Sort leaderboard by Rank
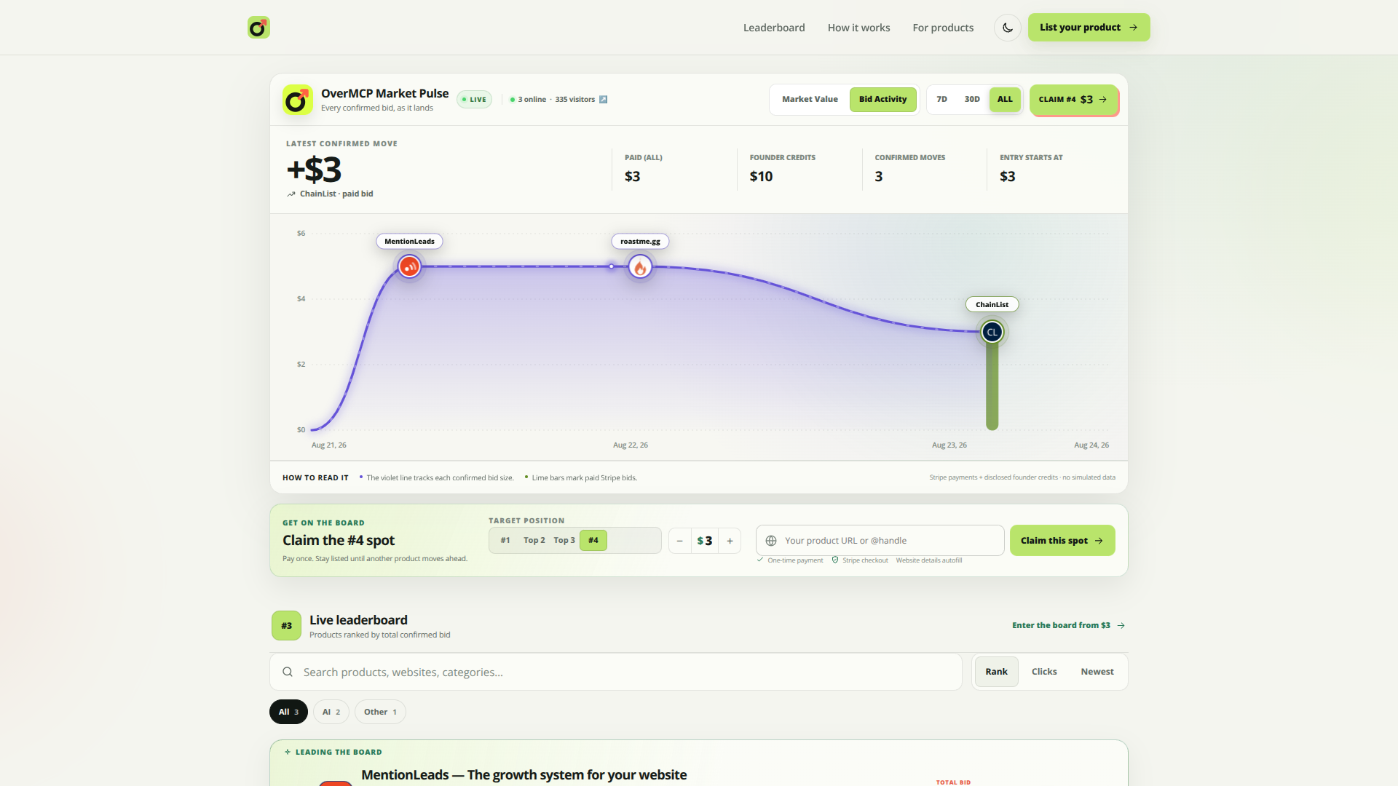1398x786 pixels. pyautogui.click(x=996, y=672)
